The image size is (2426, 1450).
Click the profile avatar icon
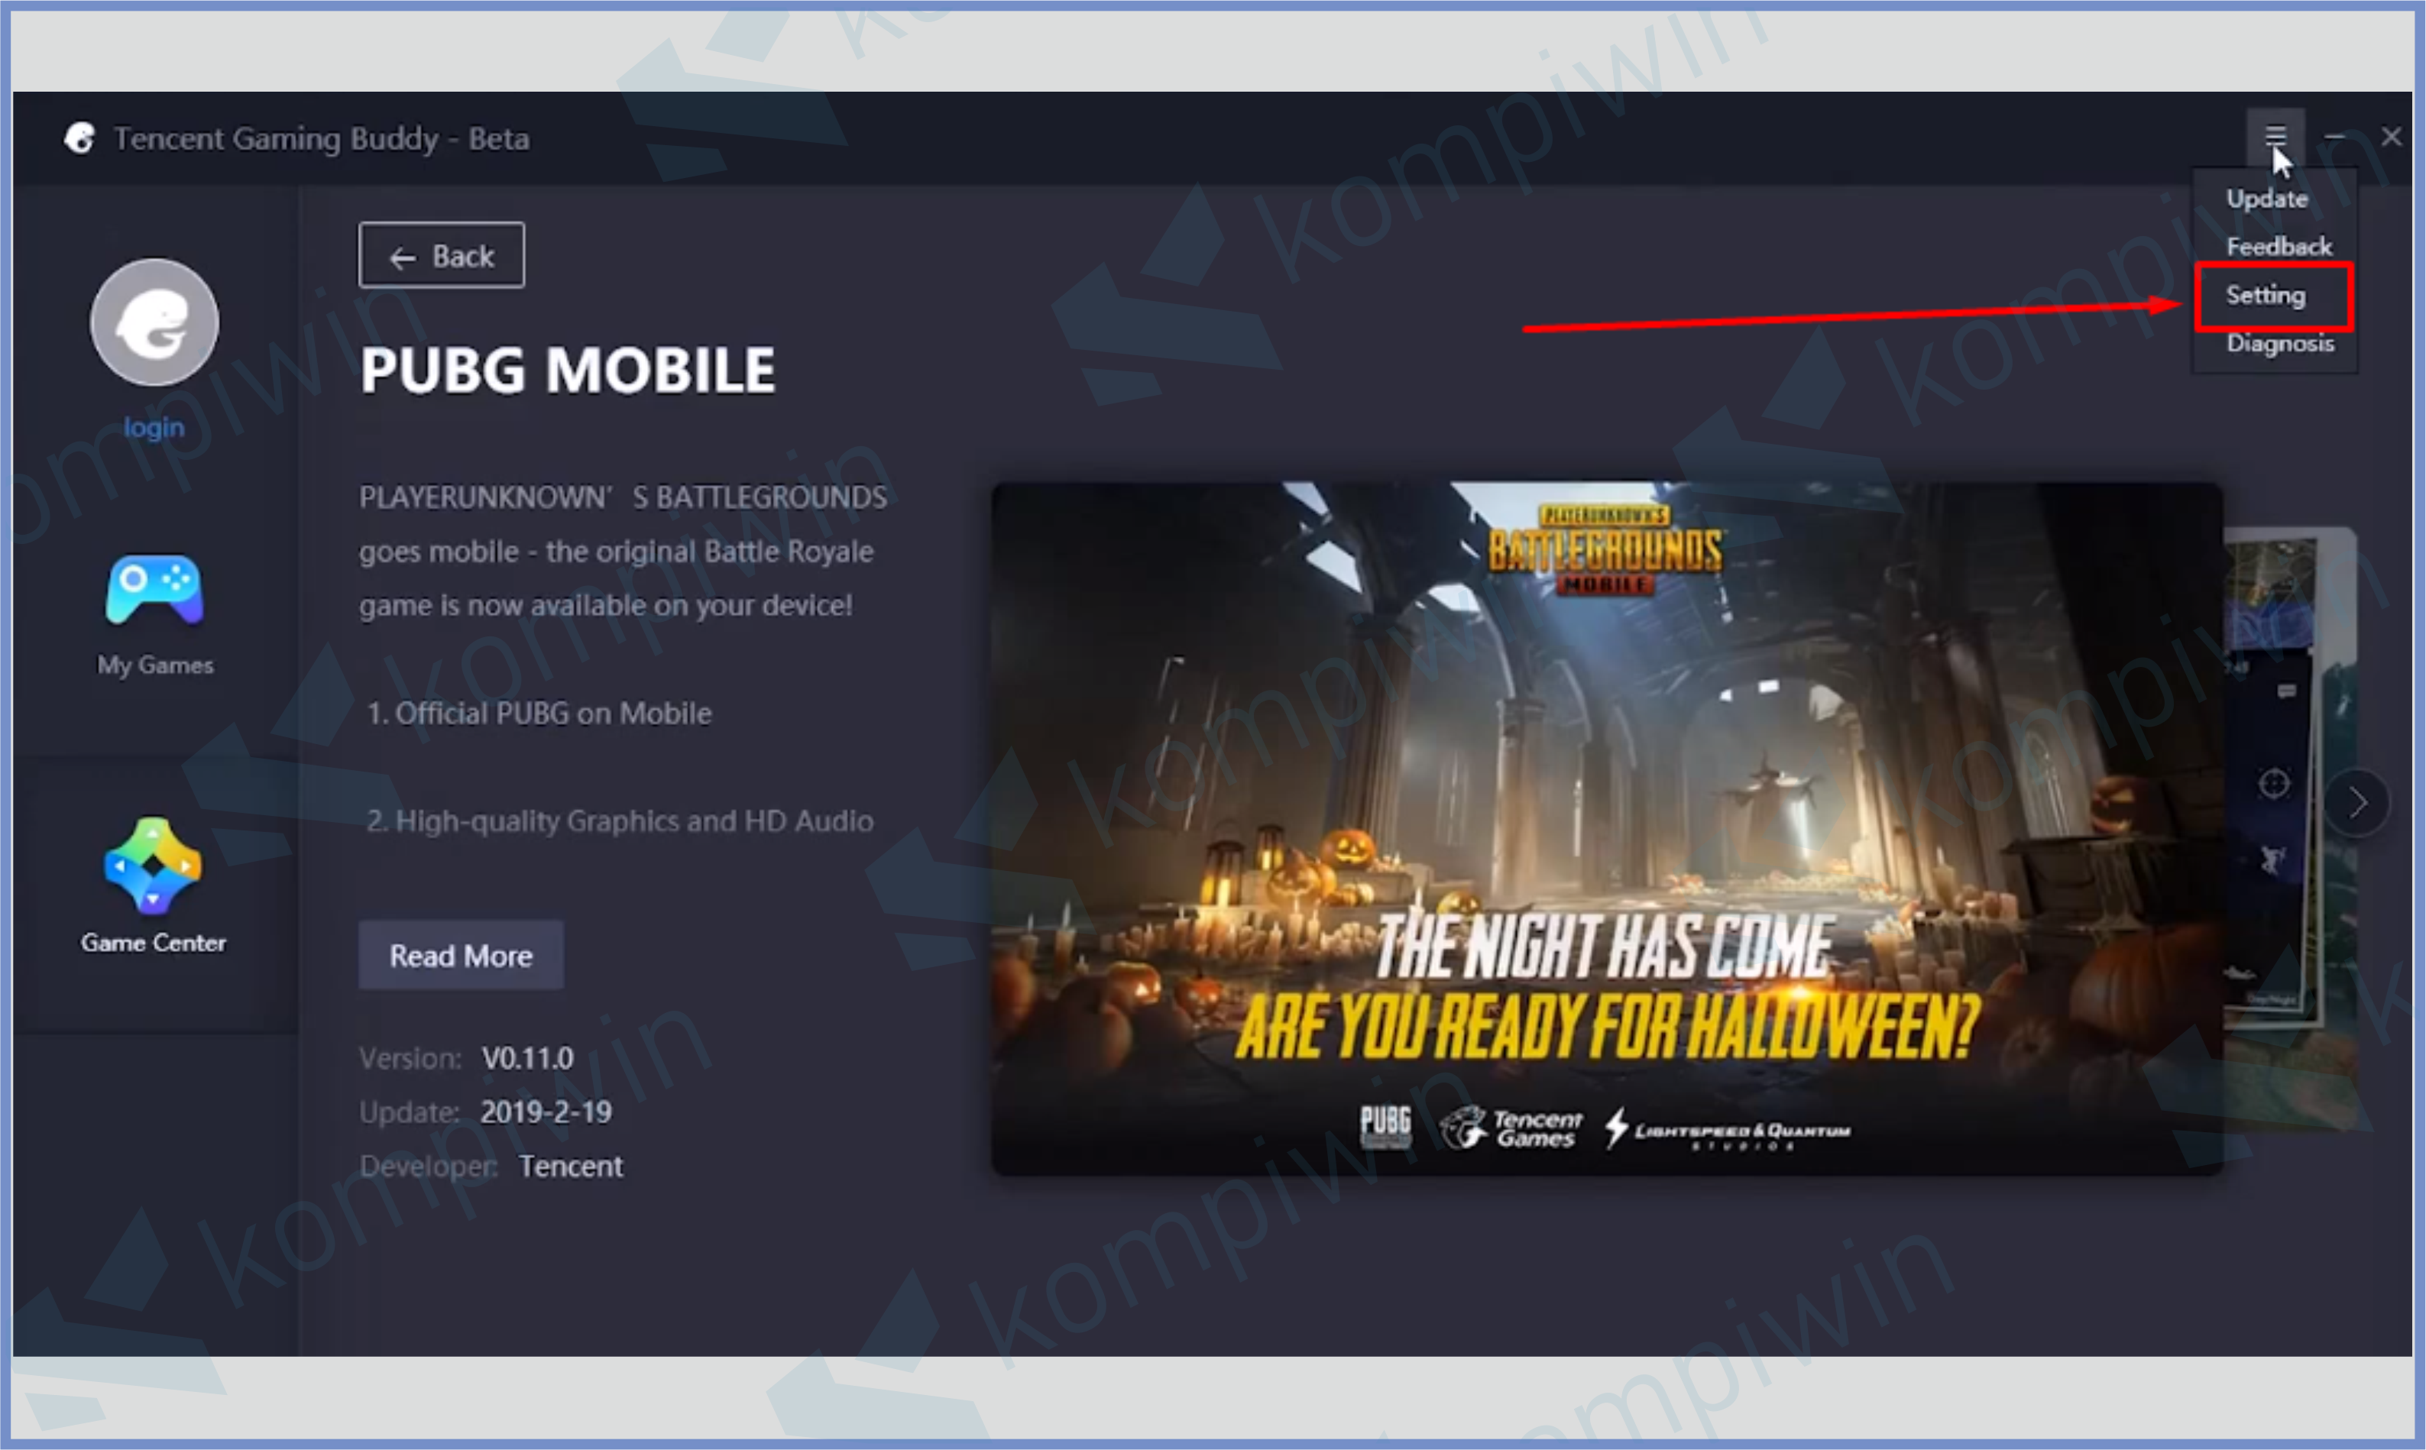pyautogui.click(x=154, y=322)
